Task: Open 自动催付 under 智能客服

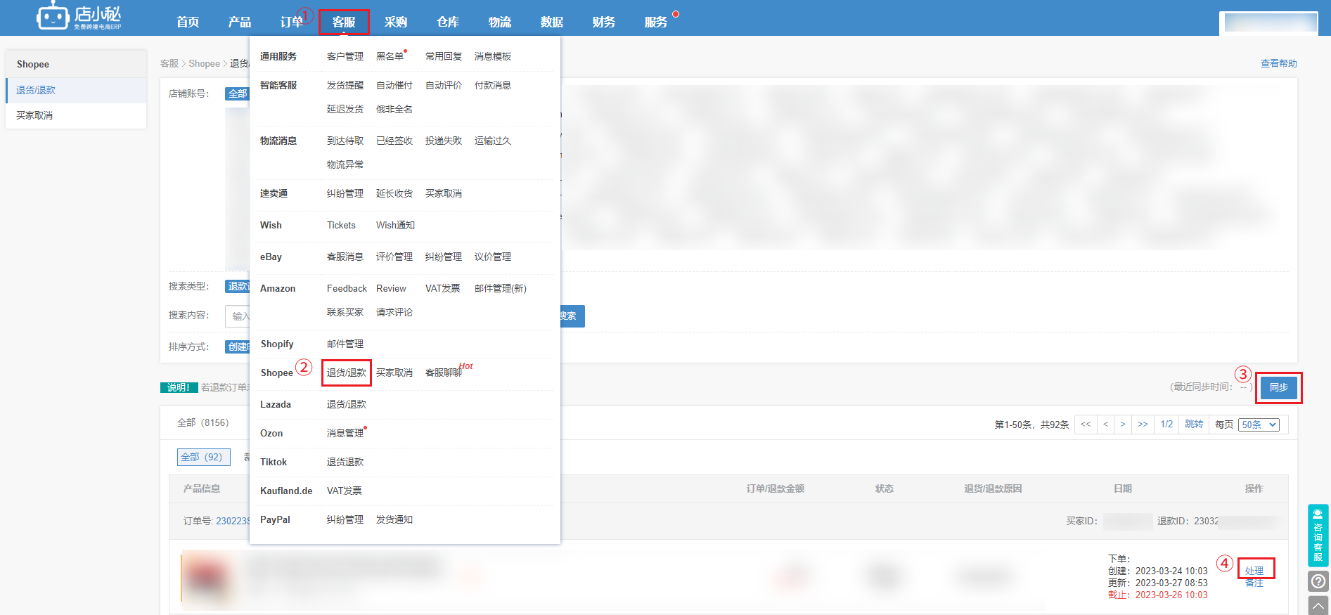Action: tap(394, 85)
